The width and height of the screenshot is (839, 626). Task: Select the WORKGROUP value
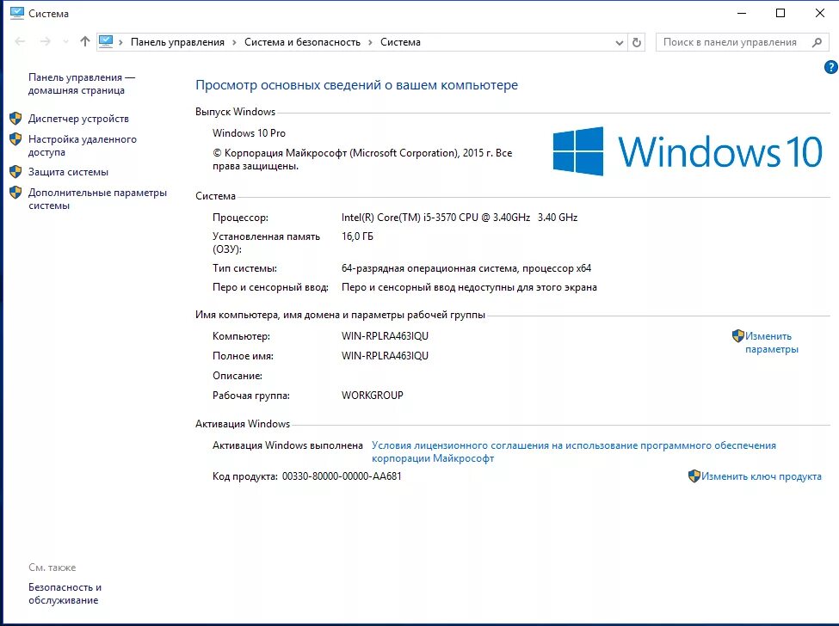click(x=373, y=396)
